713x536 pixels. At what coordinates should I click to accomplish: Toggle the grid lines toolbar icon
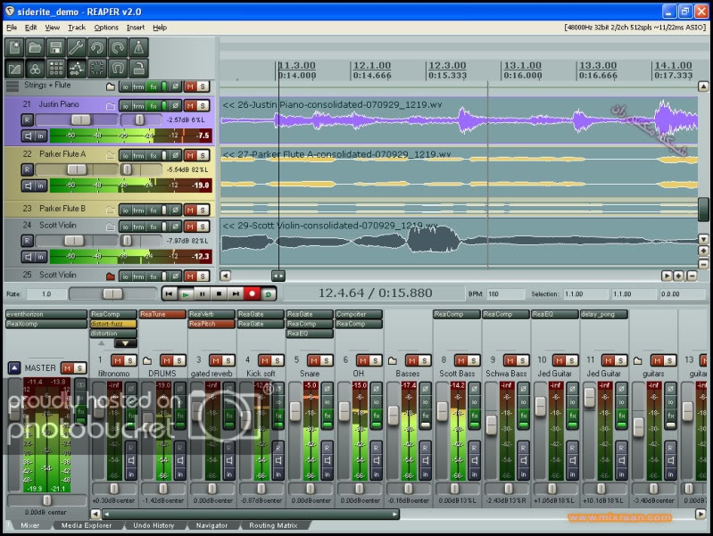(x=56, y=69)
